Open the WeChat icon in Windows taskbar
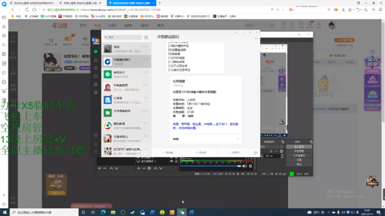 pyautogui.click(x=182, y=212)
